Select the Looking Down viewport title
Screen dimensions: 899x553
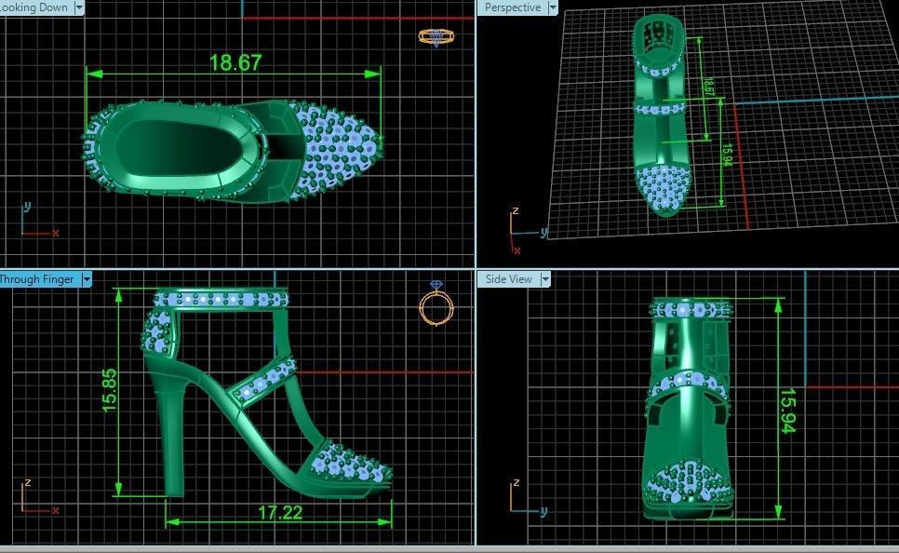(34, 7)
